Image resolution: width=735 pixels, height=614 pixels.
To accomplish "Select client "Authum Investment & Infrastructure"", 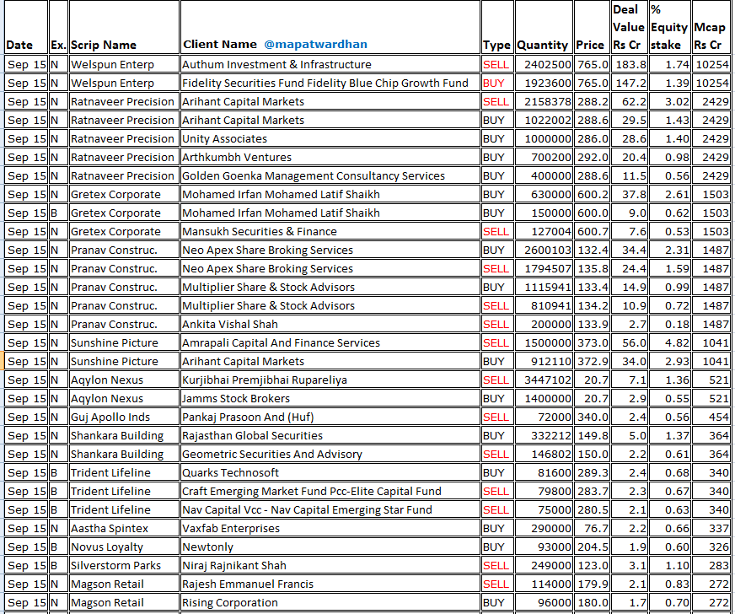I will 330,64.
